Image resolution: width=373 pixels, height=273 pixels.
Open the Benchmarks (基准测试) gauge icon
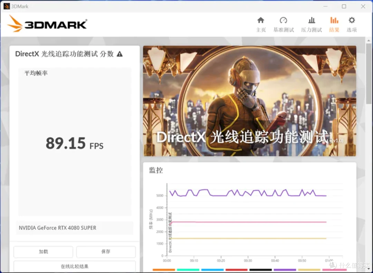tap(283, 20)
